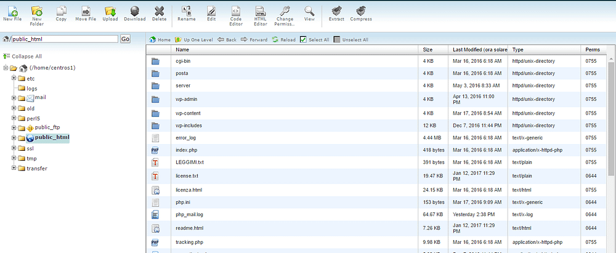Open the Code Editor tool
The height and width of the screenshot is (253, 616).
click(236, 10)
